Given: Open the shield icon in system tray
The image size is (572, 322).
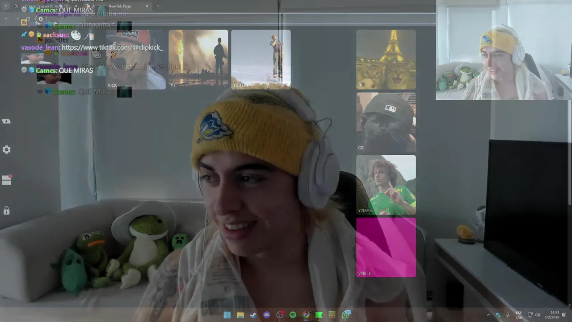Looking at the screenshot, I should (x=498, y=315).
